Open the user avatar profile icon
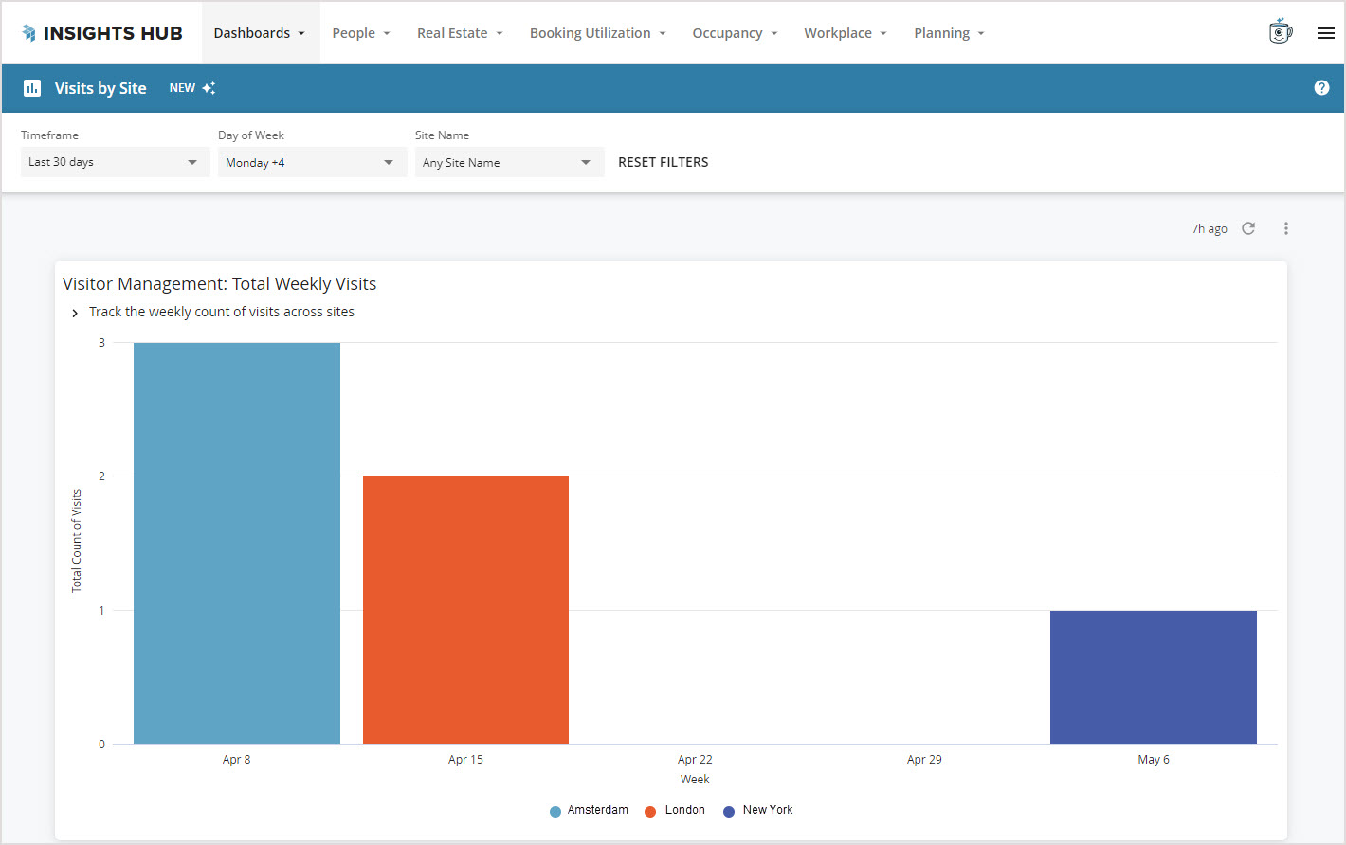Screen dimensions: 1346x845 coord(1281,31)
